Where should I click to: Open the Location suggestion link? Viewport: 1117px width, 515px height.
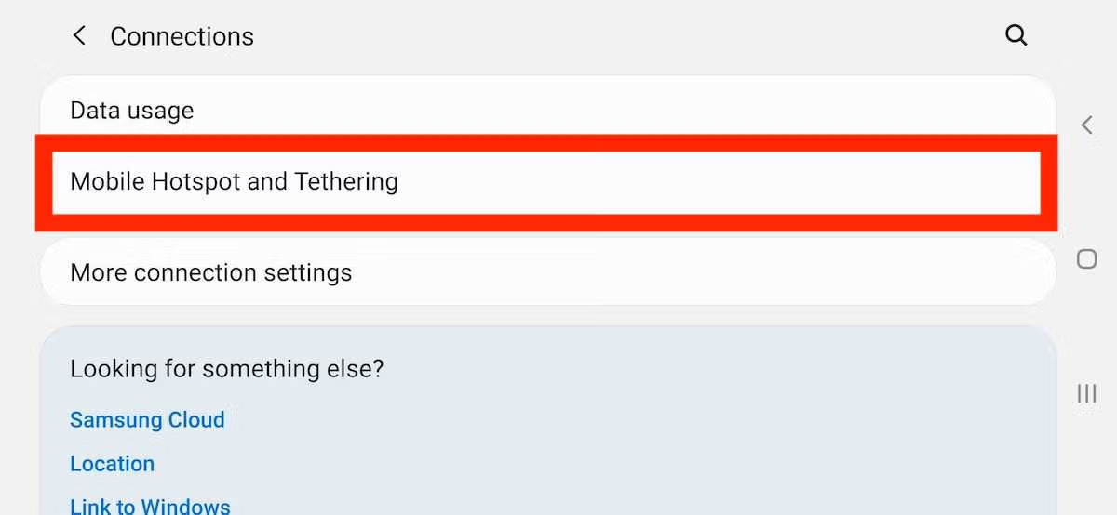click(112, 463)
